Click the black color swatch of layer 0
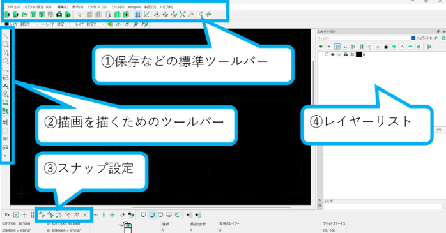Screen dimensions: 446x233 tap(359, 54)
